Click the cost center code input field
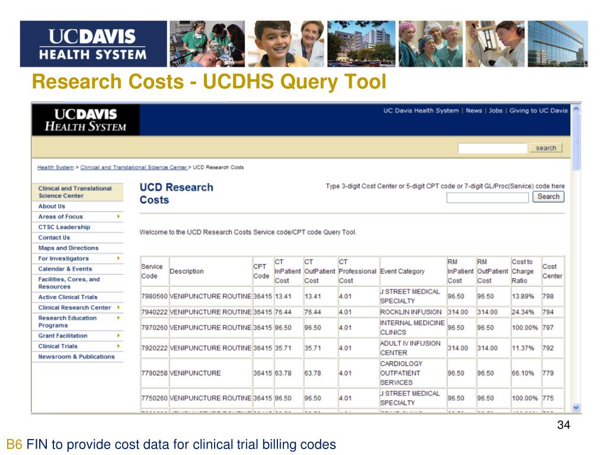 click(x=487, y=198)
